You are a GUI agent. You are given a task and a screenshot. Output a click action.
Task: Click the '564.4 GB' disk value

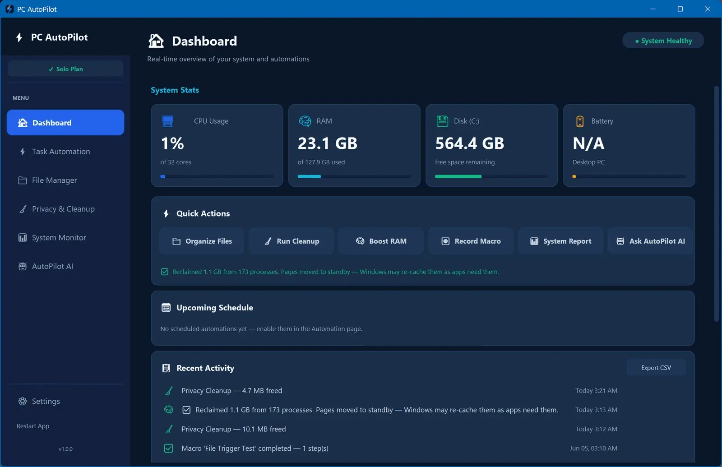[469, 143]
